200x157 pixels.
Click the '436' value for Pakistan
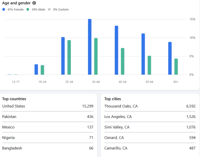(x=90, y=117)
